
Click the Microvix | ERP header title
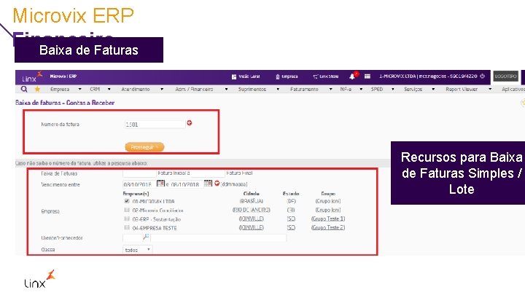[x=63, y=76]
